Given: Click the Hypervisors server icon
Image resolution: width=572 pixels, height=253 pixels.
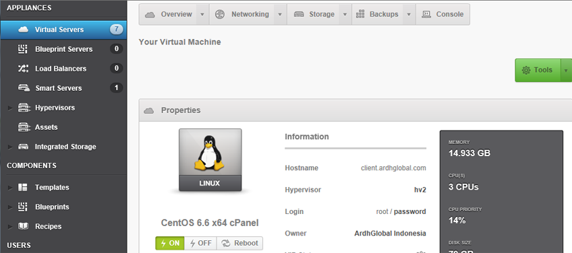Looking at the screenshot, I should tap(24, 108).
